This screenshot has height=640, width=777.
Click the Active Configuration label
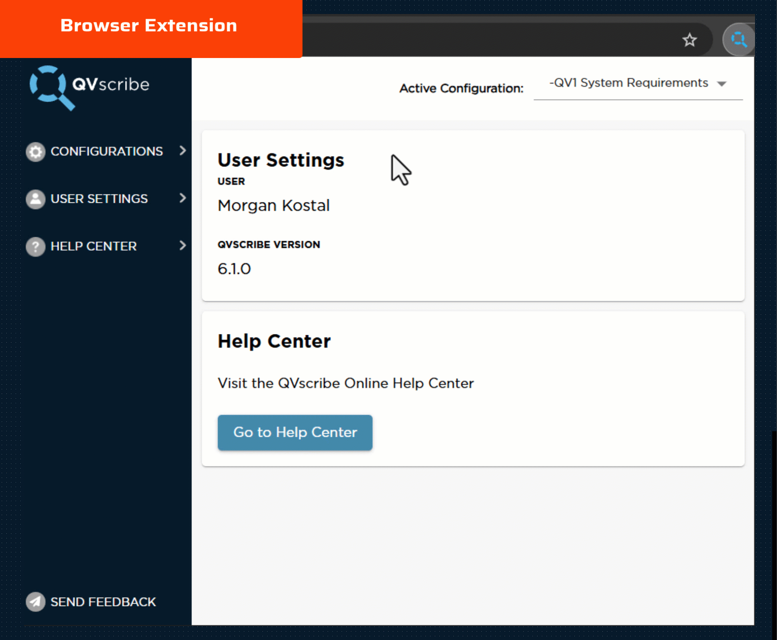point(461,88)
